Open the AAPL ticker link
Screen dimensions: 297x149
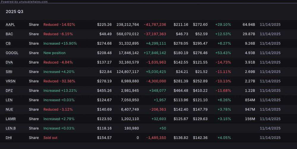10,25
